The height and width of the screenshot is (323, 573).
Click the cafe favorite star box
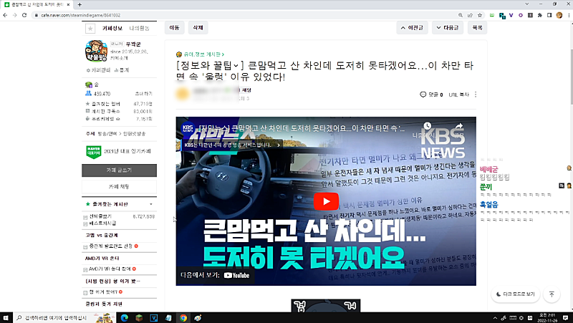pos(90,28)
